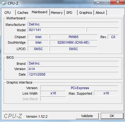Image resolution: width=125 pixels, height=122 pixels.
Task: Click the Manufacturer field showing Dell Inc.
Action: coord(73,24)
